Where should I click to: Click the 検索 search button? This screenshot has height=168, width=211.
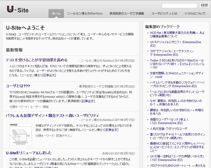(205, 5)
